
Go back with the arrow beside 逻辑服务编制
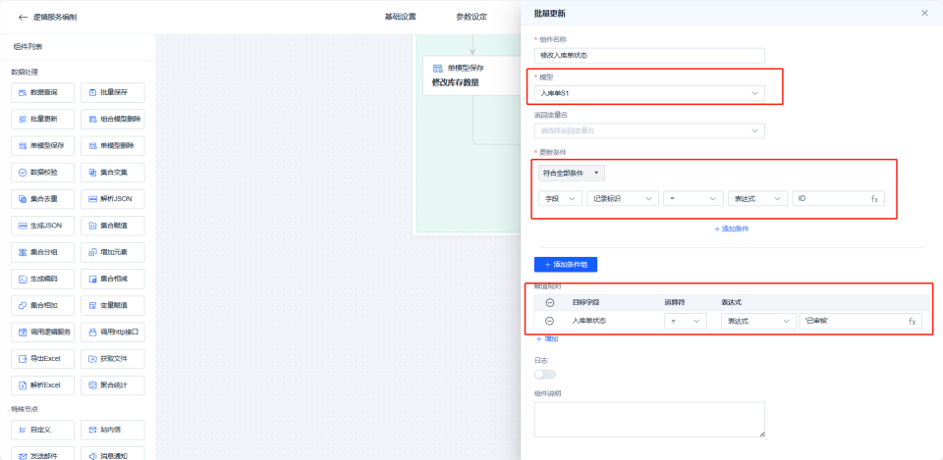point(23,17)
